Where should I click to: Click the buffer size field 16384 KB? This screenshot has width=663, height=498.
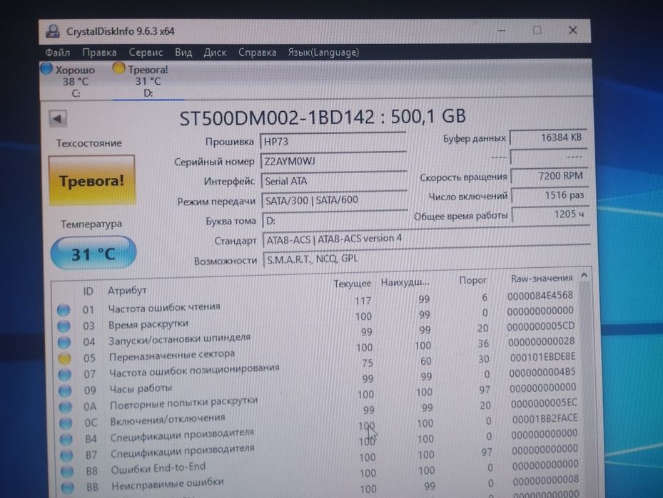(548, 138)
